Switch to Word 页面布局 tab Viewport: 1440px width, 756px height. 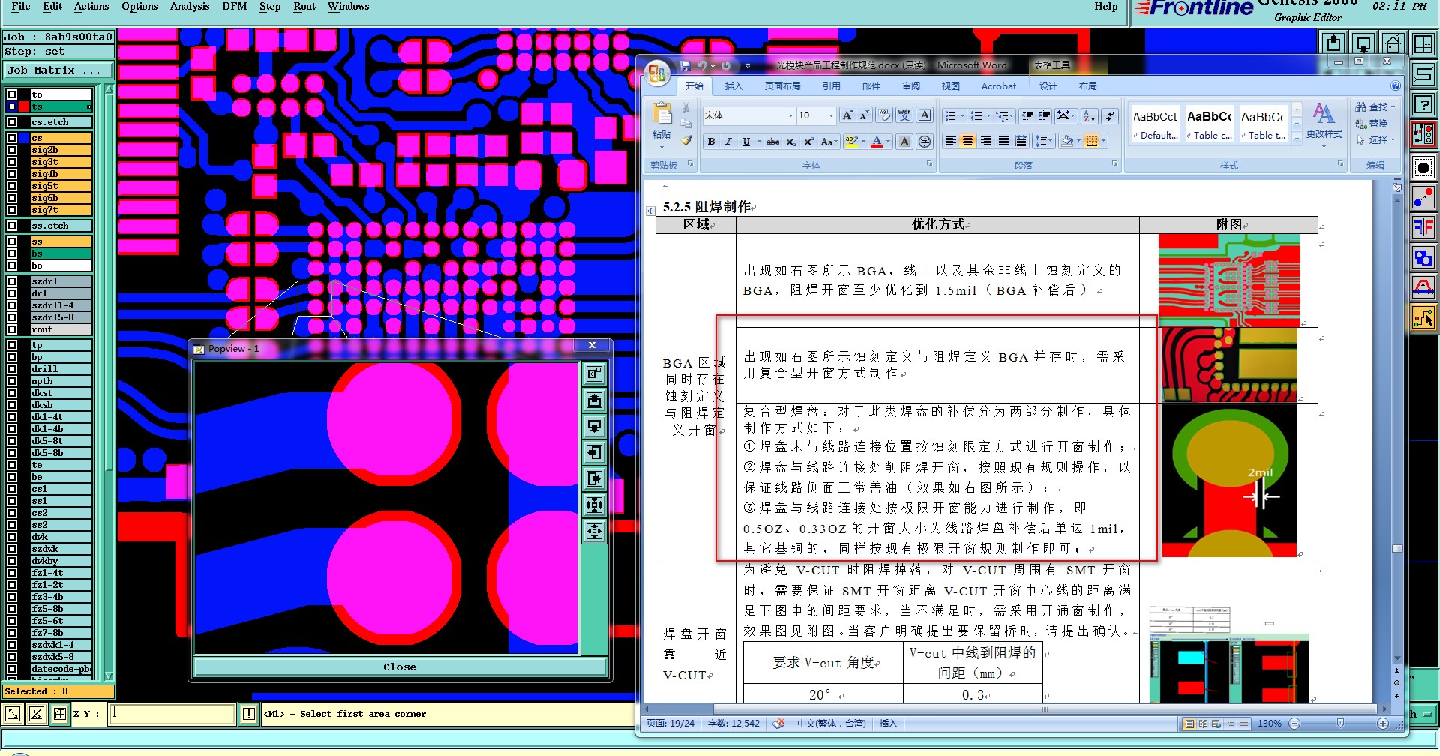click(782, 86)
